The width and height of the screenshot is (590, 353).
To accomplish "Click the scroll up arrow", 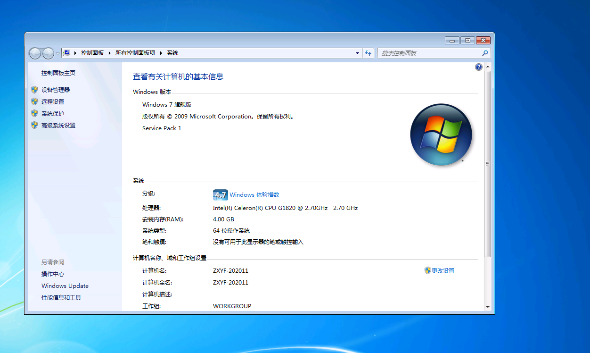I will point(488,67).
